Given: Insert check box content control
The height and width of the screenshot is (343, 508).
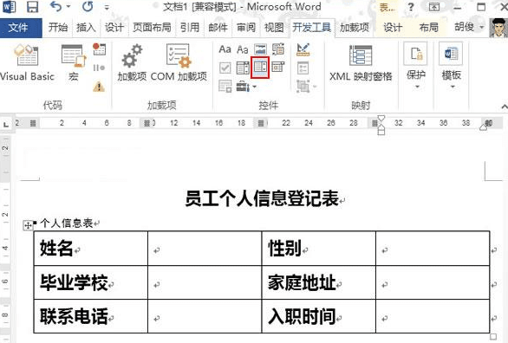Looking at the screenshot, I should point(225,68).
